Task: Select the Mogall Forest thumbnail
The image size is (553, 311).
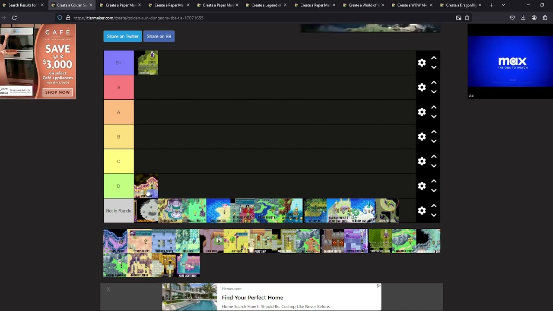Action: [194, 210]
